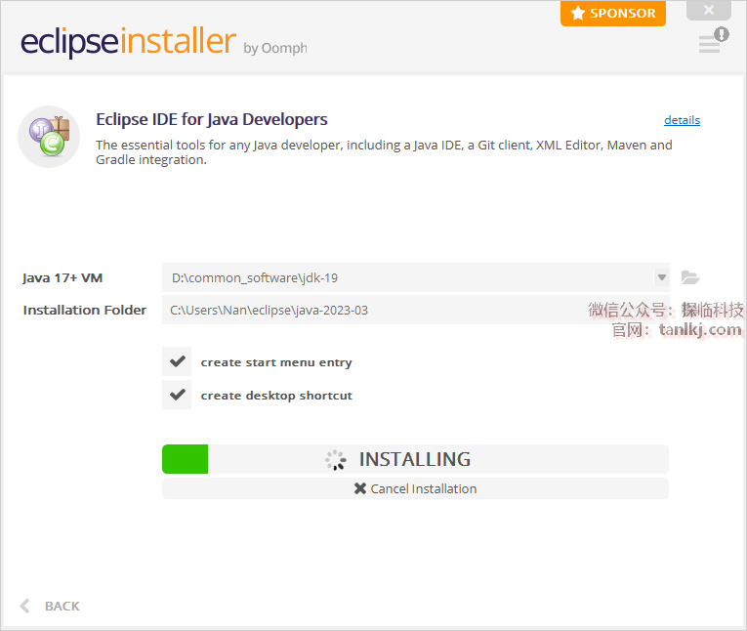Click the Eclipse IDE for Java Developers title

tap(212, 119)
